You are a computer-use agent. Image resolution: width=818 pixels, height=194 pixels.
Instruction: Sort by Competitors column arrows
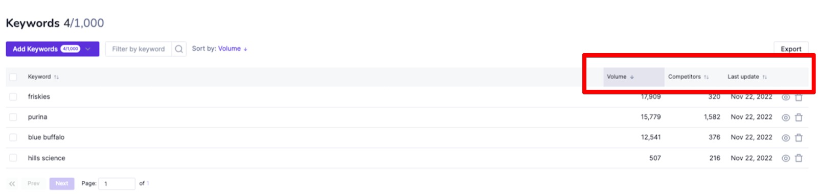pos(706,77)
